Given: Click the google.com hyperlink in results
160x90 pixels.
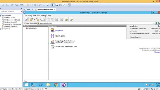Looking at the screenshot, I should point(59,30).
